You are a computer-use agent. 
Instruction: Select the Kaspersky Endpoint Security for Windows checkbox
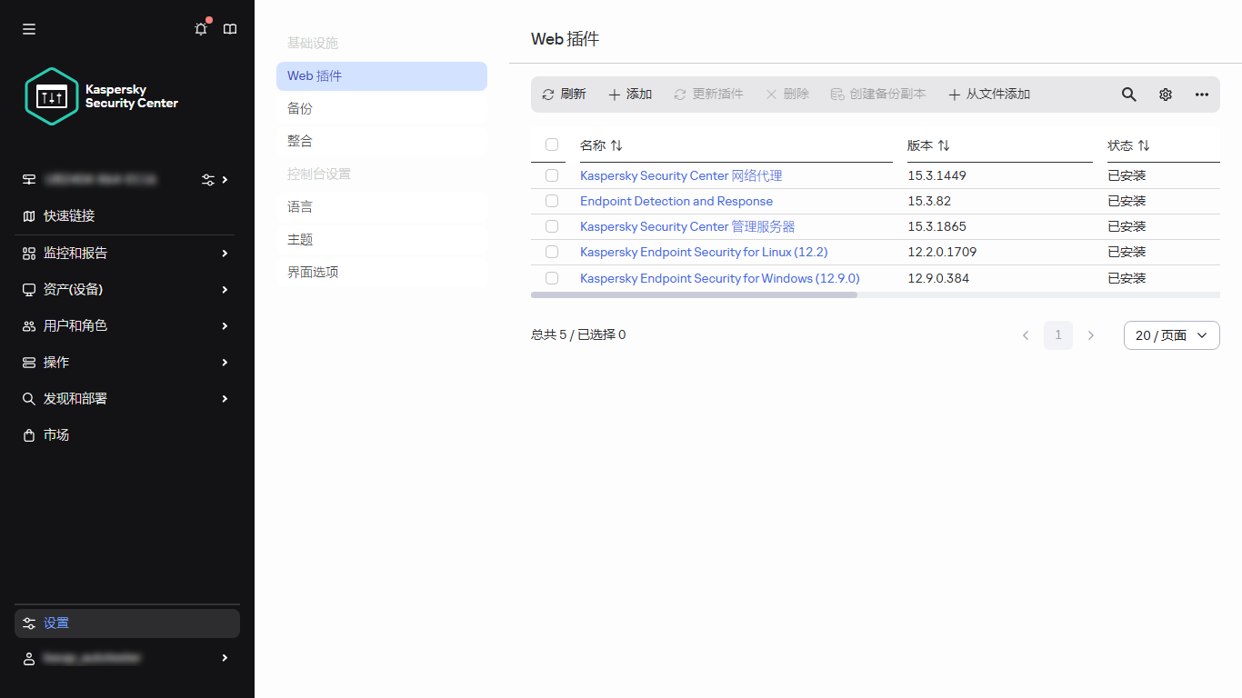[x=552, y=278]
